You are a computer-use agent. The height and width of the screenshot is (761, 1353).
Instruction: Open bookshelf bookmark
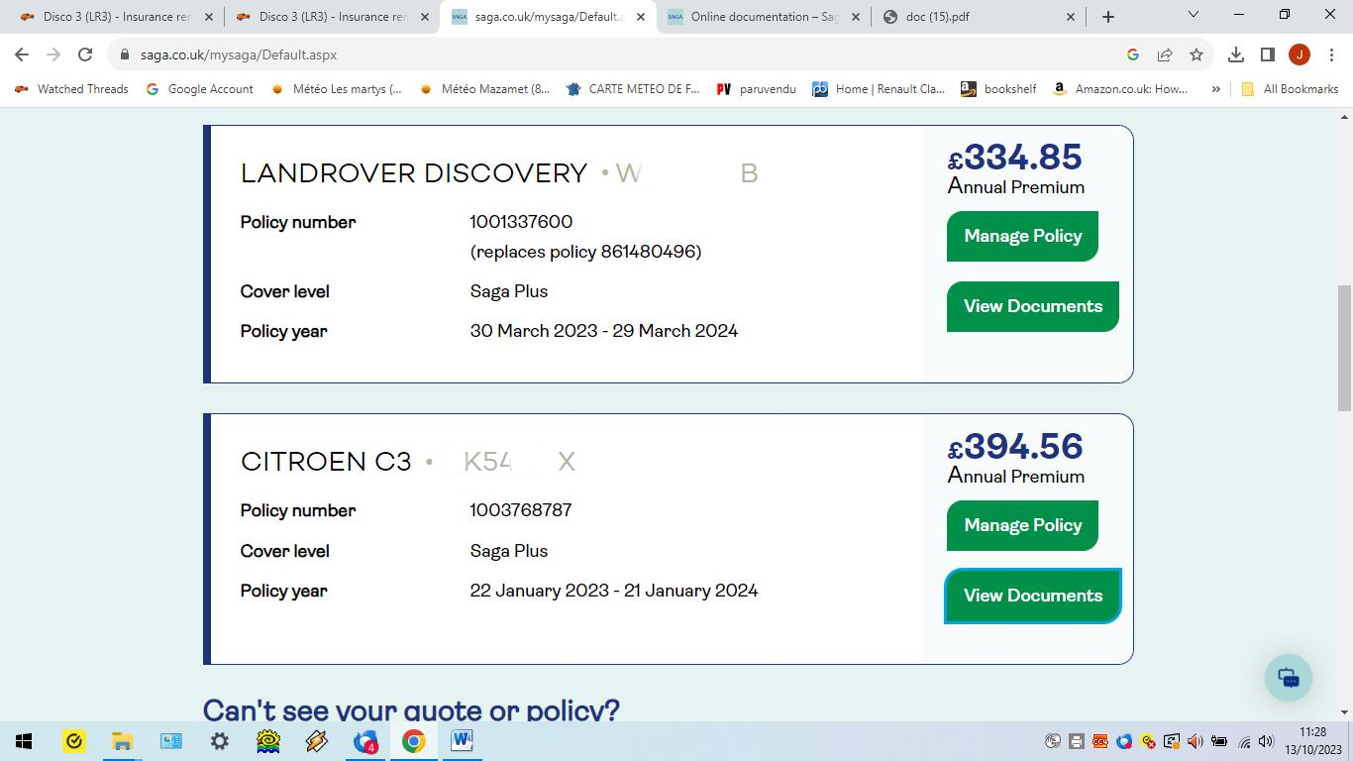tap(998, 88)
